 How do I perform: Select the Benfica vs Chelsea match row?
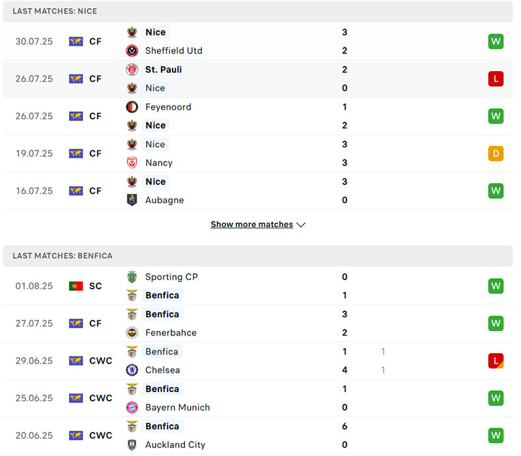[260, 361]
